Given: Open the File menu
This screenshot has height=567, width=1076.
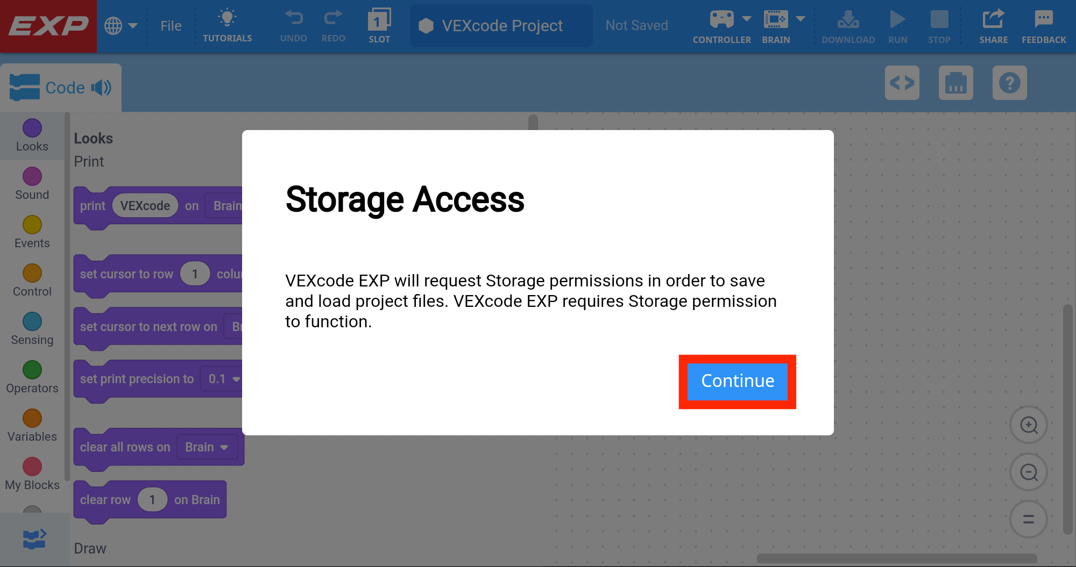Looking at the screenshot, I should point(171,26).
